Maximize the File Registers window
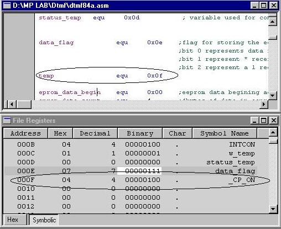This screenshot has width=281, height=229. coord(263,121)
